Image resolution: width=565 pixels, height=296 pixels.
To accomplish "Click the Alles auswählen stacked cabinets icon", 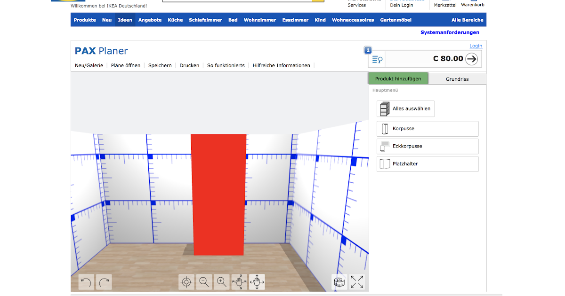I will pos(385,109).
